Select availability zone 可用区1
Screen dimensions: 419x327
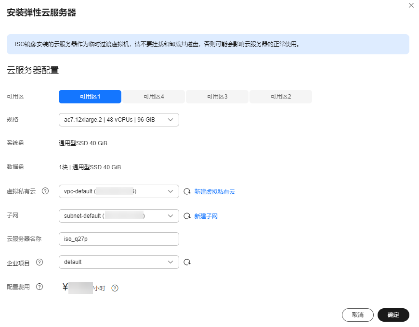(90, 97)
